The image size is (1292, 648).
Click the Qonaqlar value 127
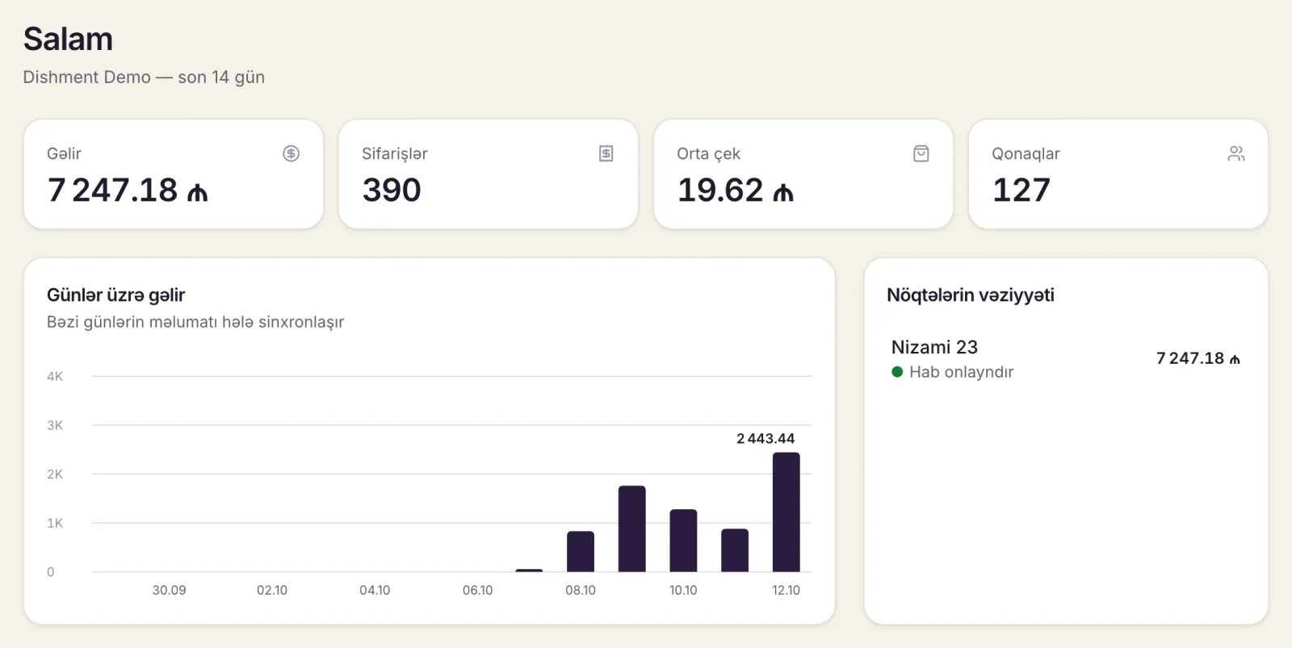[x=1021, y=190]
